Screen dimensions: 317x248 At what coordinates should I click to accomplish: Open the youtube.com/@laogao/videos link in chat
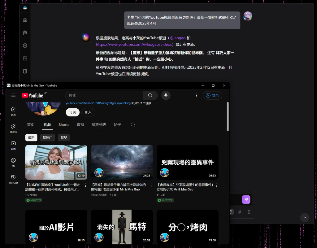pos(134,45)
